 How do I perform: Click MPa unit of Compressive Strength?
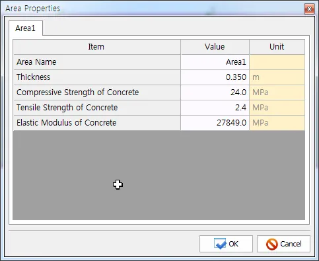277,93
